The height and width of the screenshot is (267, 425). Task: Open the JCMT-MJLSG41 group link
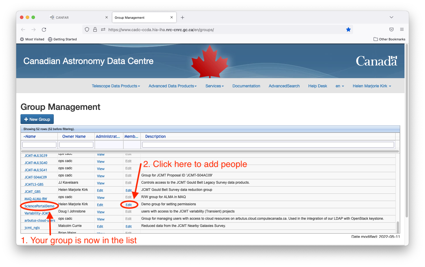[x=36, y=170]
